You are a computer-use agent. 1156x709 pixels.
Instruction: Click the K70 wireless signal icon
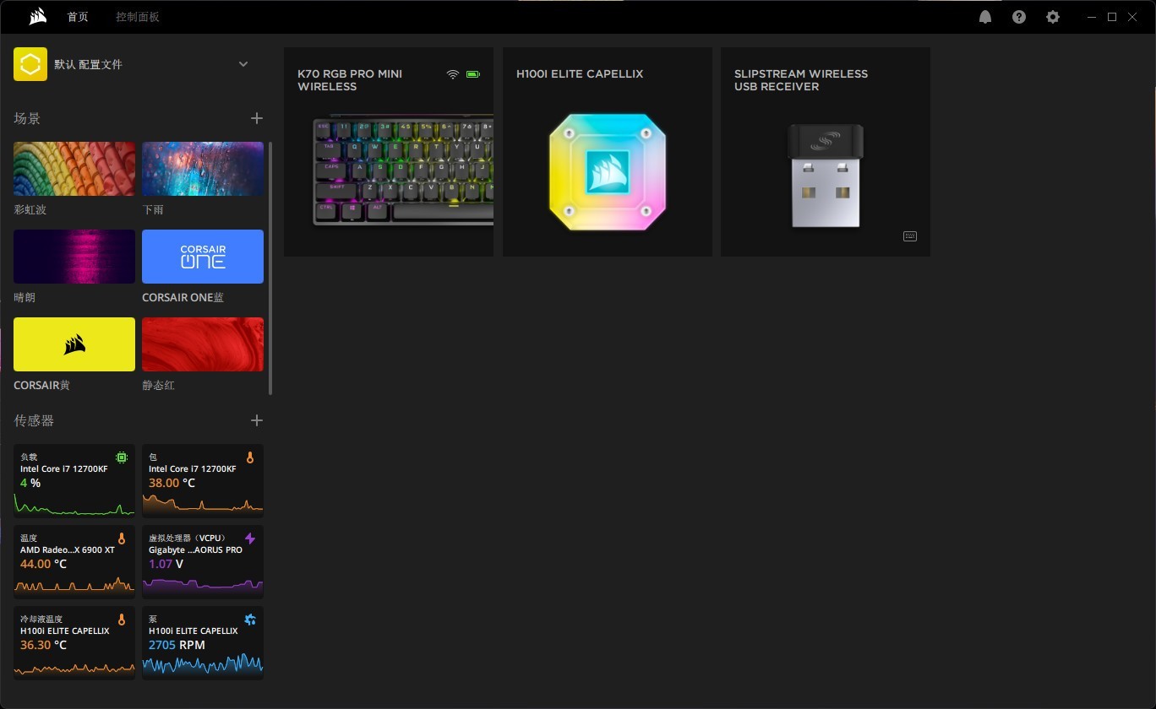(453, 74)
